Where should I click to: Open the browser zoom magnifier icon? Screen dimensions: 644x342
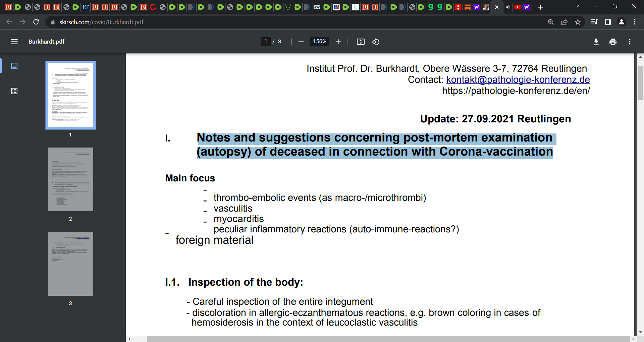551,22
